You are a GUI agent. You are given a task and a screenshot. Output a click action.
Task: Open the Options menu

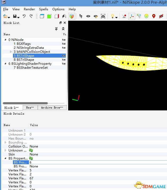(x=58, y=9)
